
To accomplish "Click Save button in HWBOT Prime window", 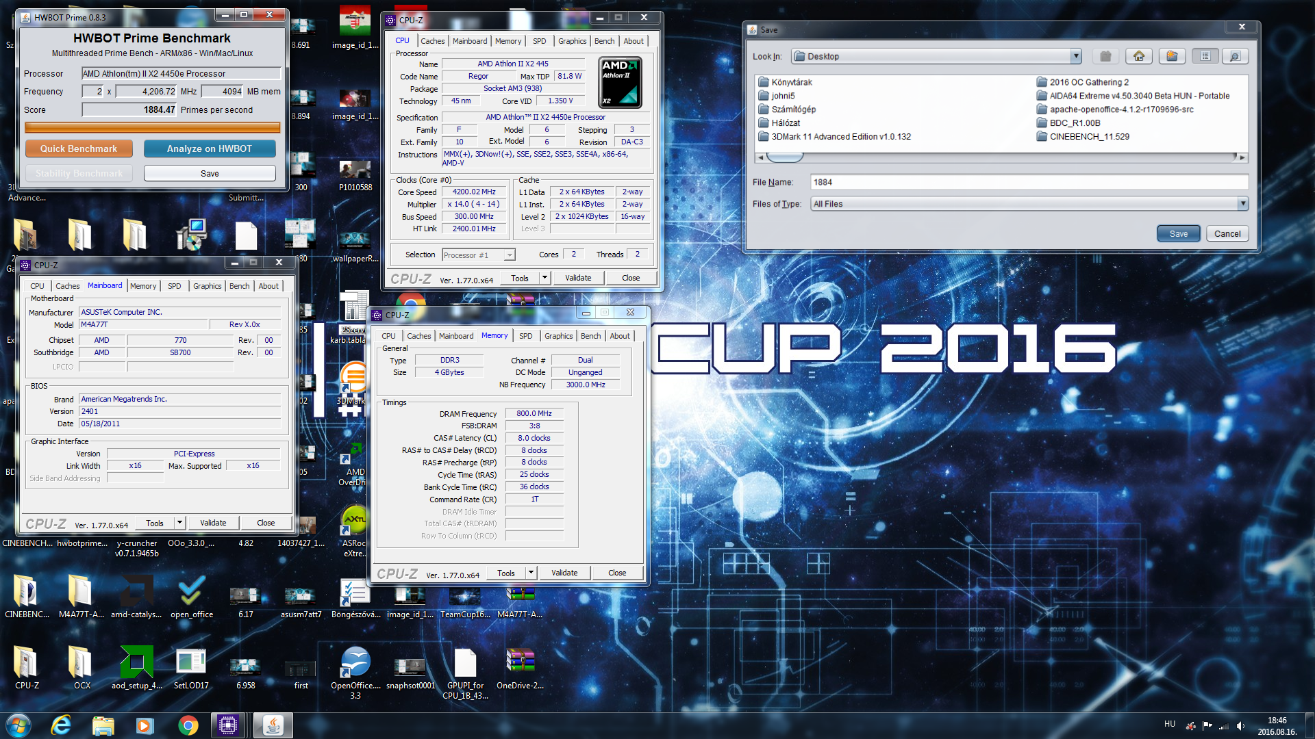I will click(x=210, y=173).
